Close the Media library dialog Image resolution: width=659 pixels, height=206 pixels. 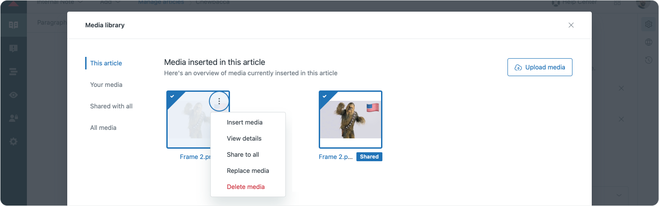(x=571, y=25)
